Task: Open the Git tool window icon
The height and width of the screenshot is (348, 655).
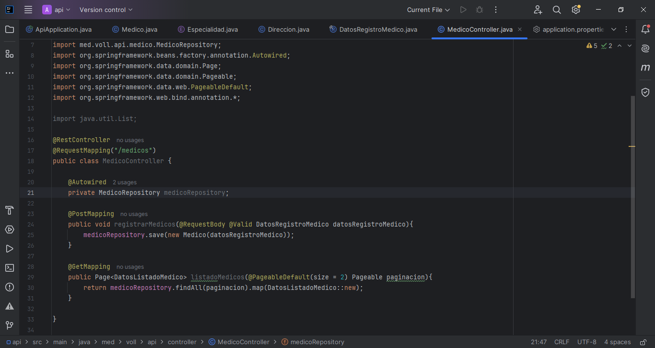Action: pos(10,325)
